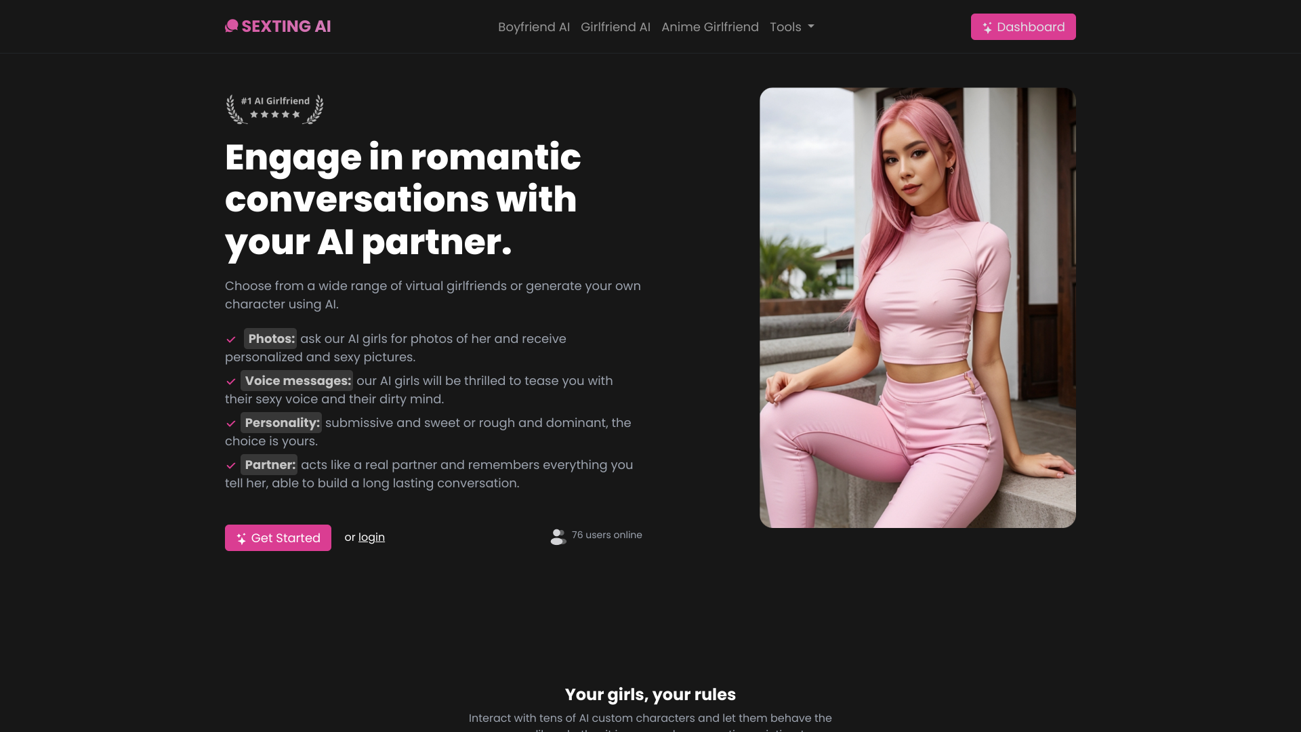Toggle the checkmark next to Photos feature

230,339
